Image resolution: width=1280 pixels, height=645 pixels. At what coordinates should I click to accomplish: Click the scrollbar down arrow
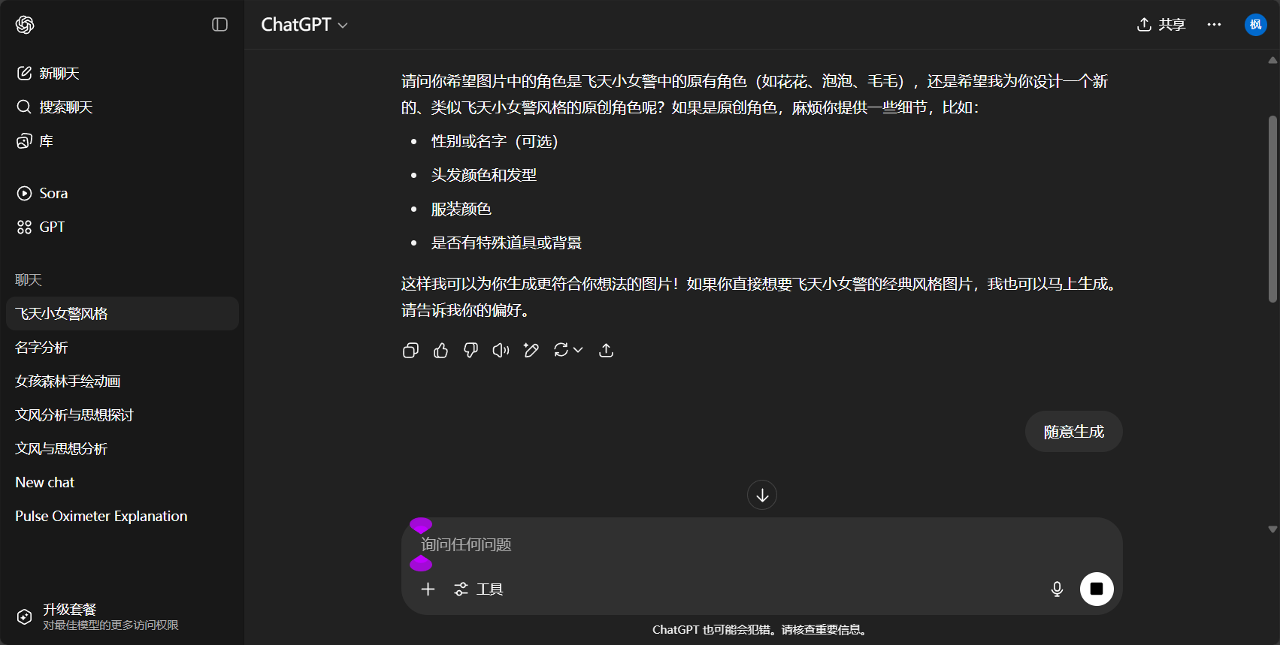point(1272,529)
